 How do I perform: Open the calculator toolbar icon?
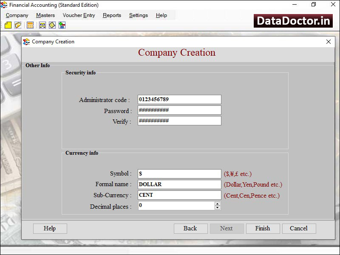30,25
